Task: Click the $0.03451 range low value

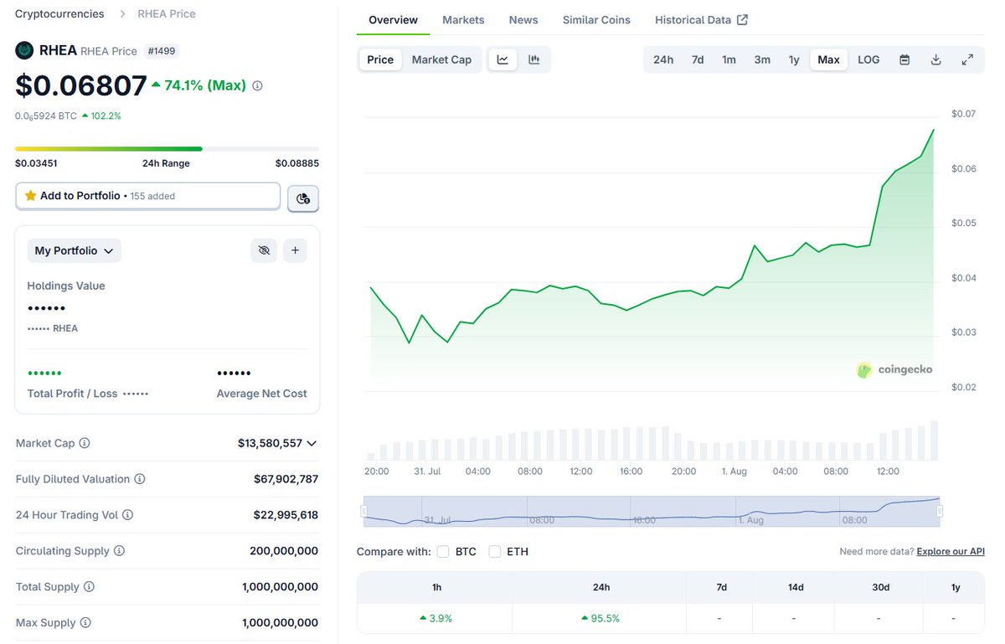Action: [x=36, y=163]
